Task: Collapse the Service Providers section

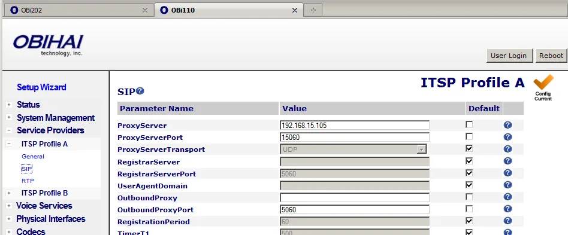Action: click(9, 130)
